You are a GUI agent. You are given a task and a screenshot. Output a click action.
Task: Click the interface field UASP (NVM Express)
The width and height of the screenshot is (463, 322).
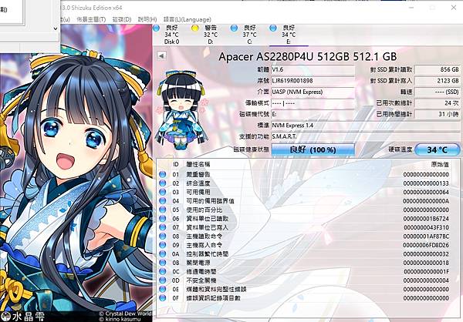(x=313, y=92)
